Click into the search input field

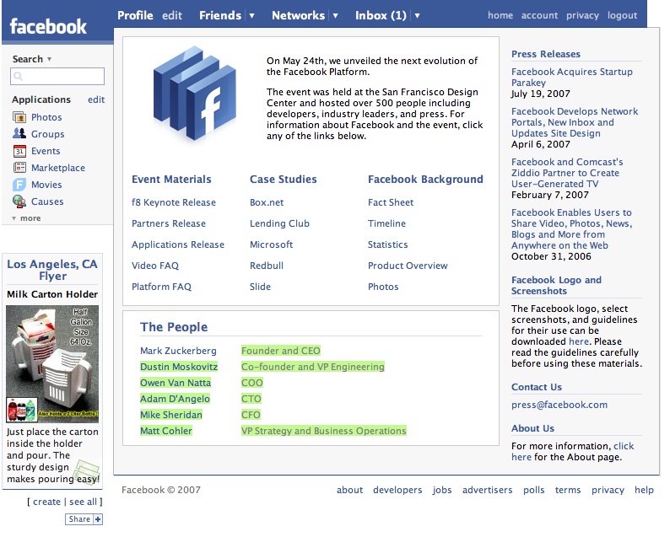pos(57,77)
